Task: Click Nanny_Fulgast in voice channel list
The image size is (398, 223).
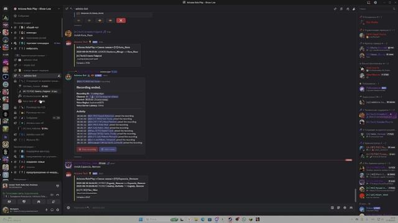Action: point(38,91)
